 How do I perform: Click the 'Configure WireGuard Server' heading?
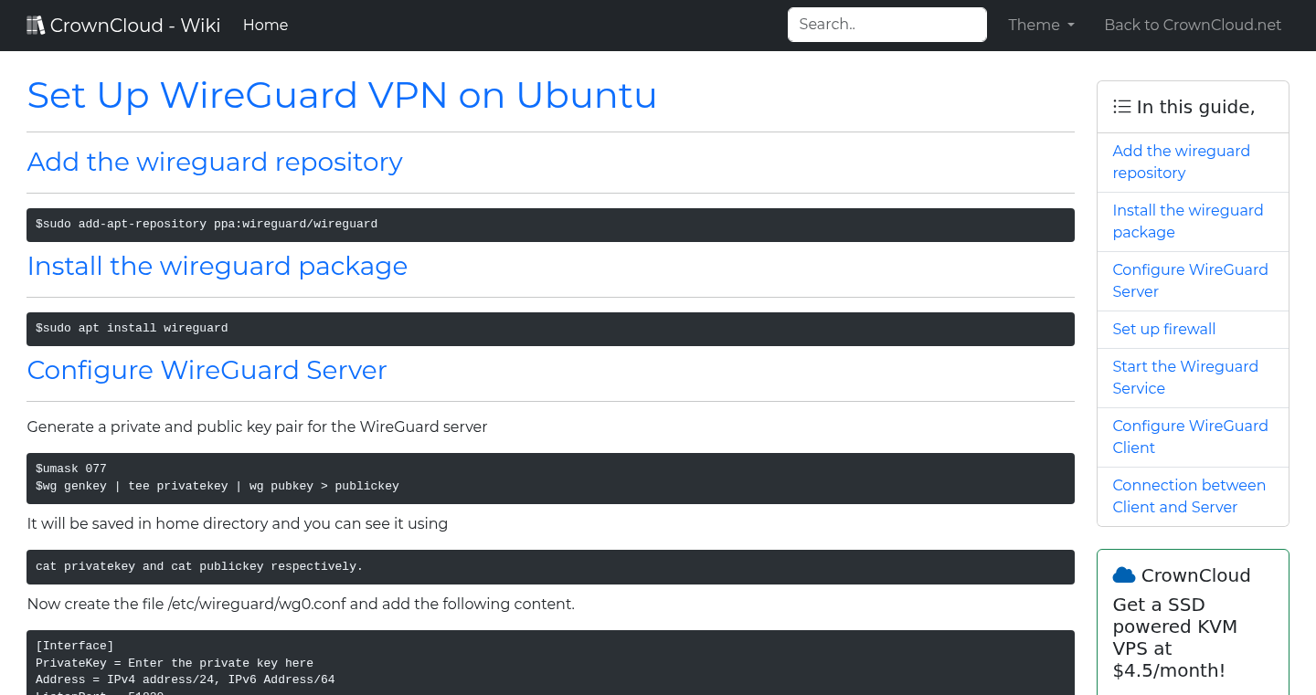click(207, 370)
